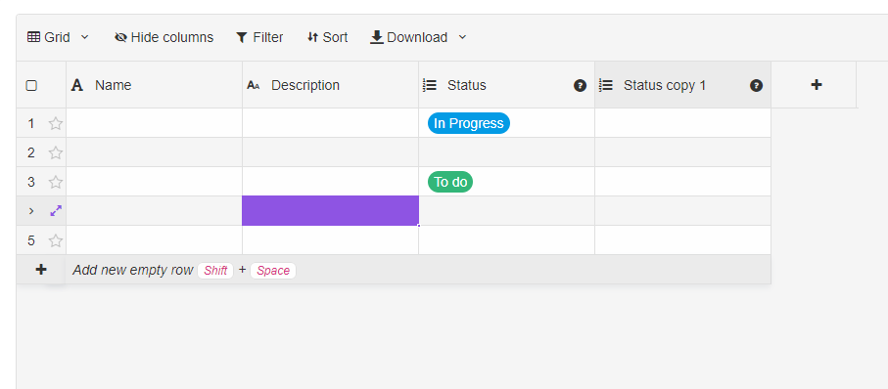
Task: Open the Sort options
Action: [327, 37]
